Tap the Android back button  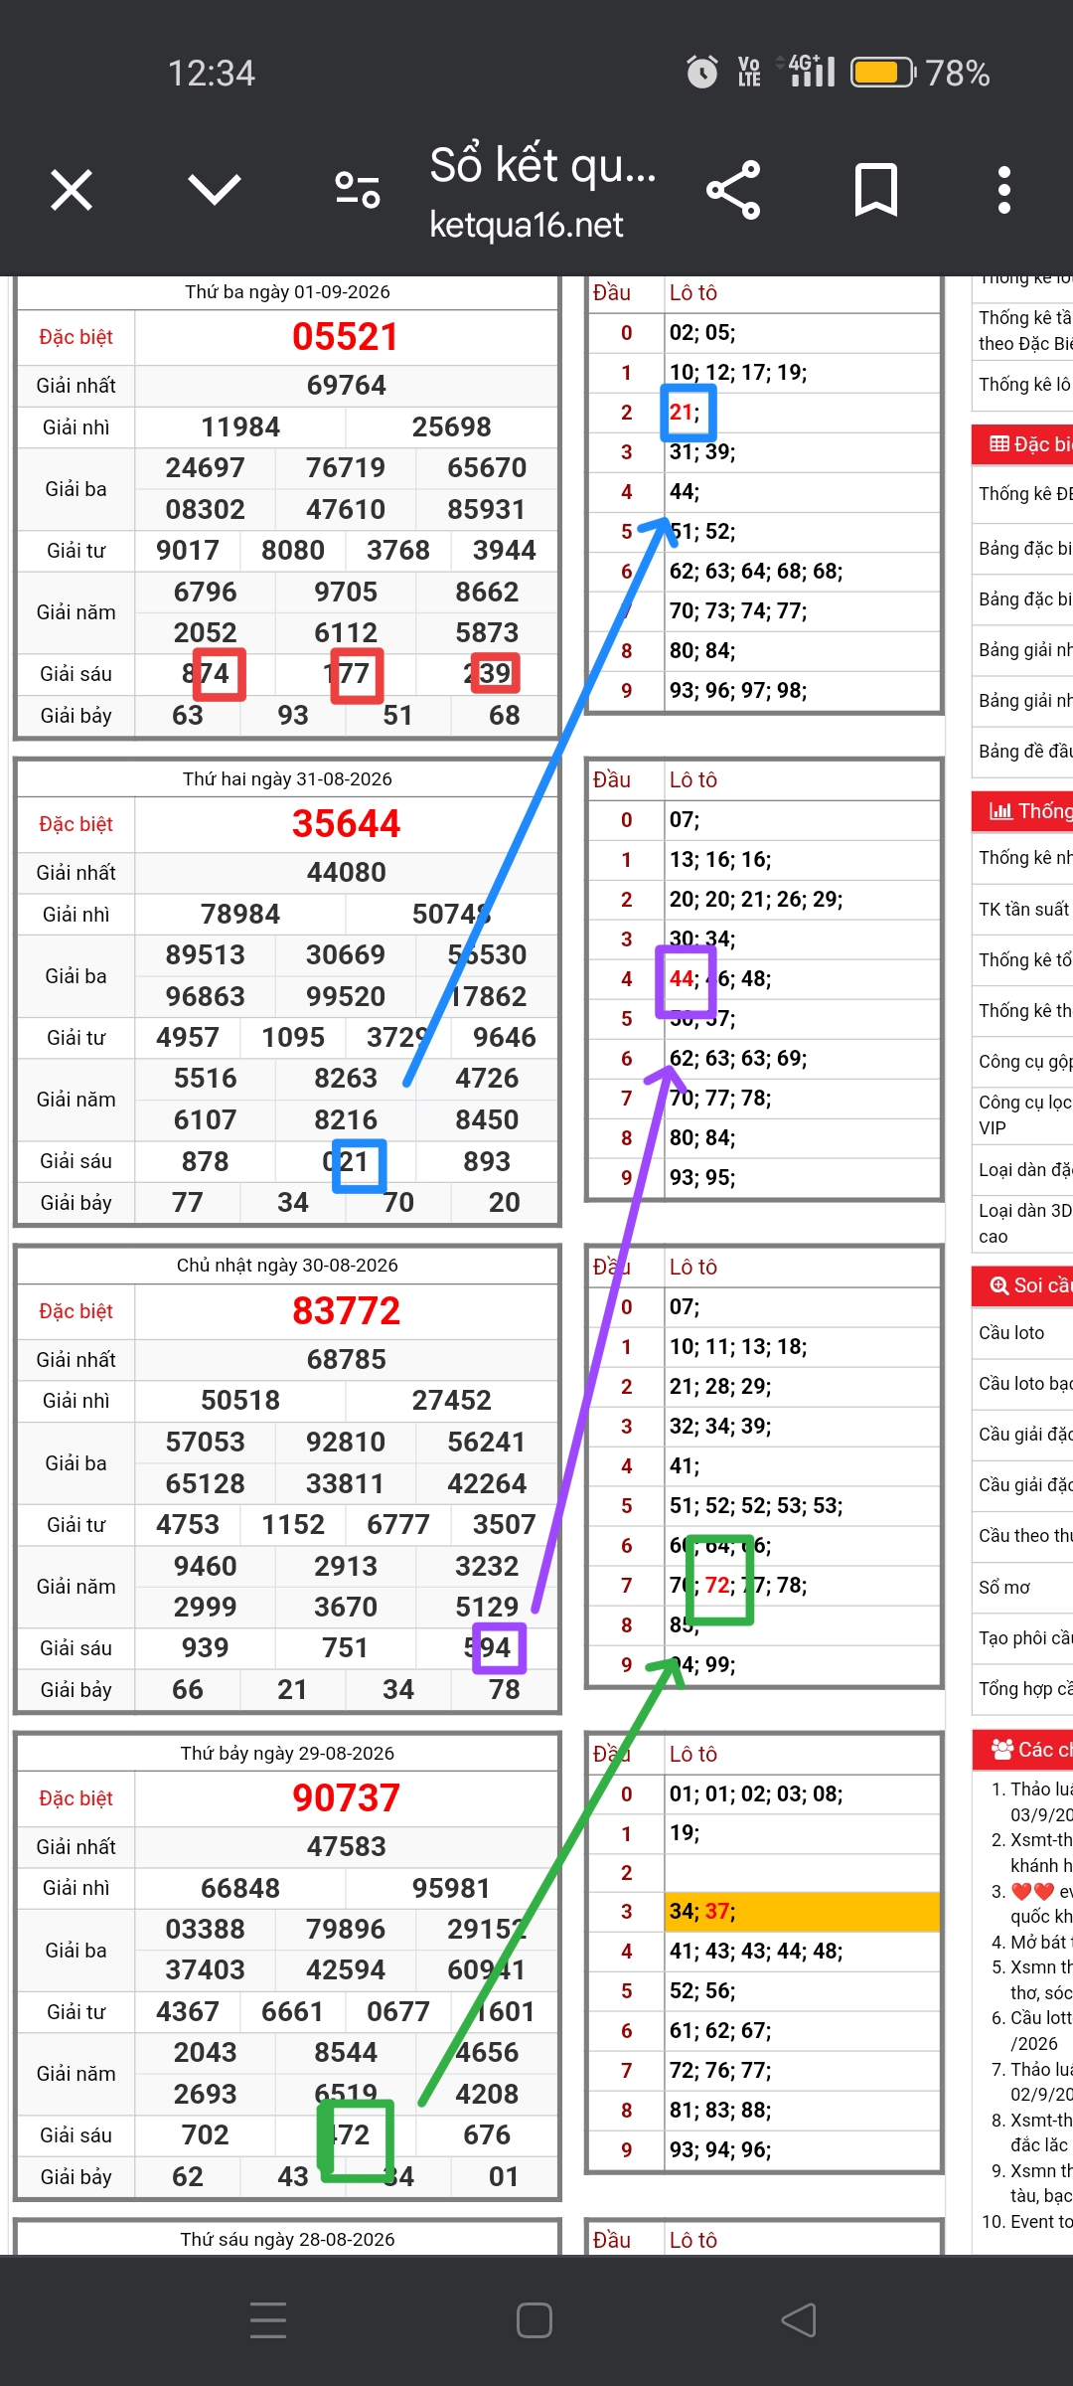pos(799,2320)
